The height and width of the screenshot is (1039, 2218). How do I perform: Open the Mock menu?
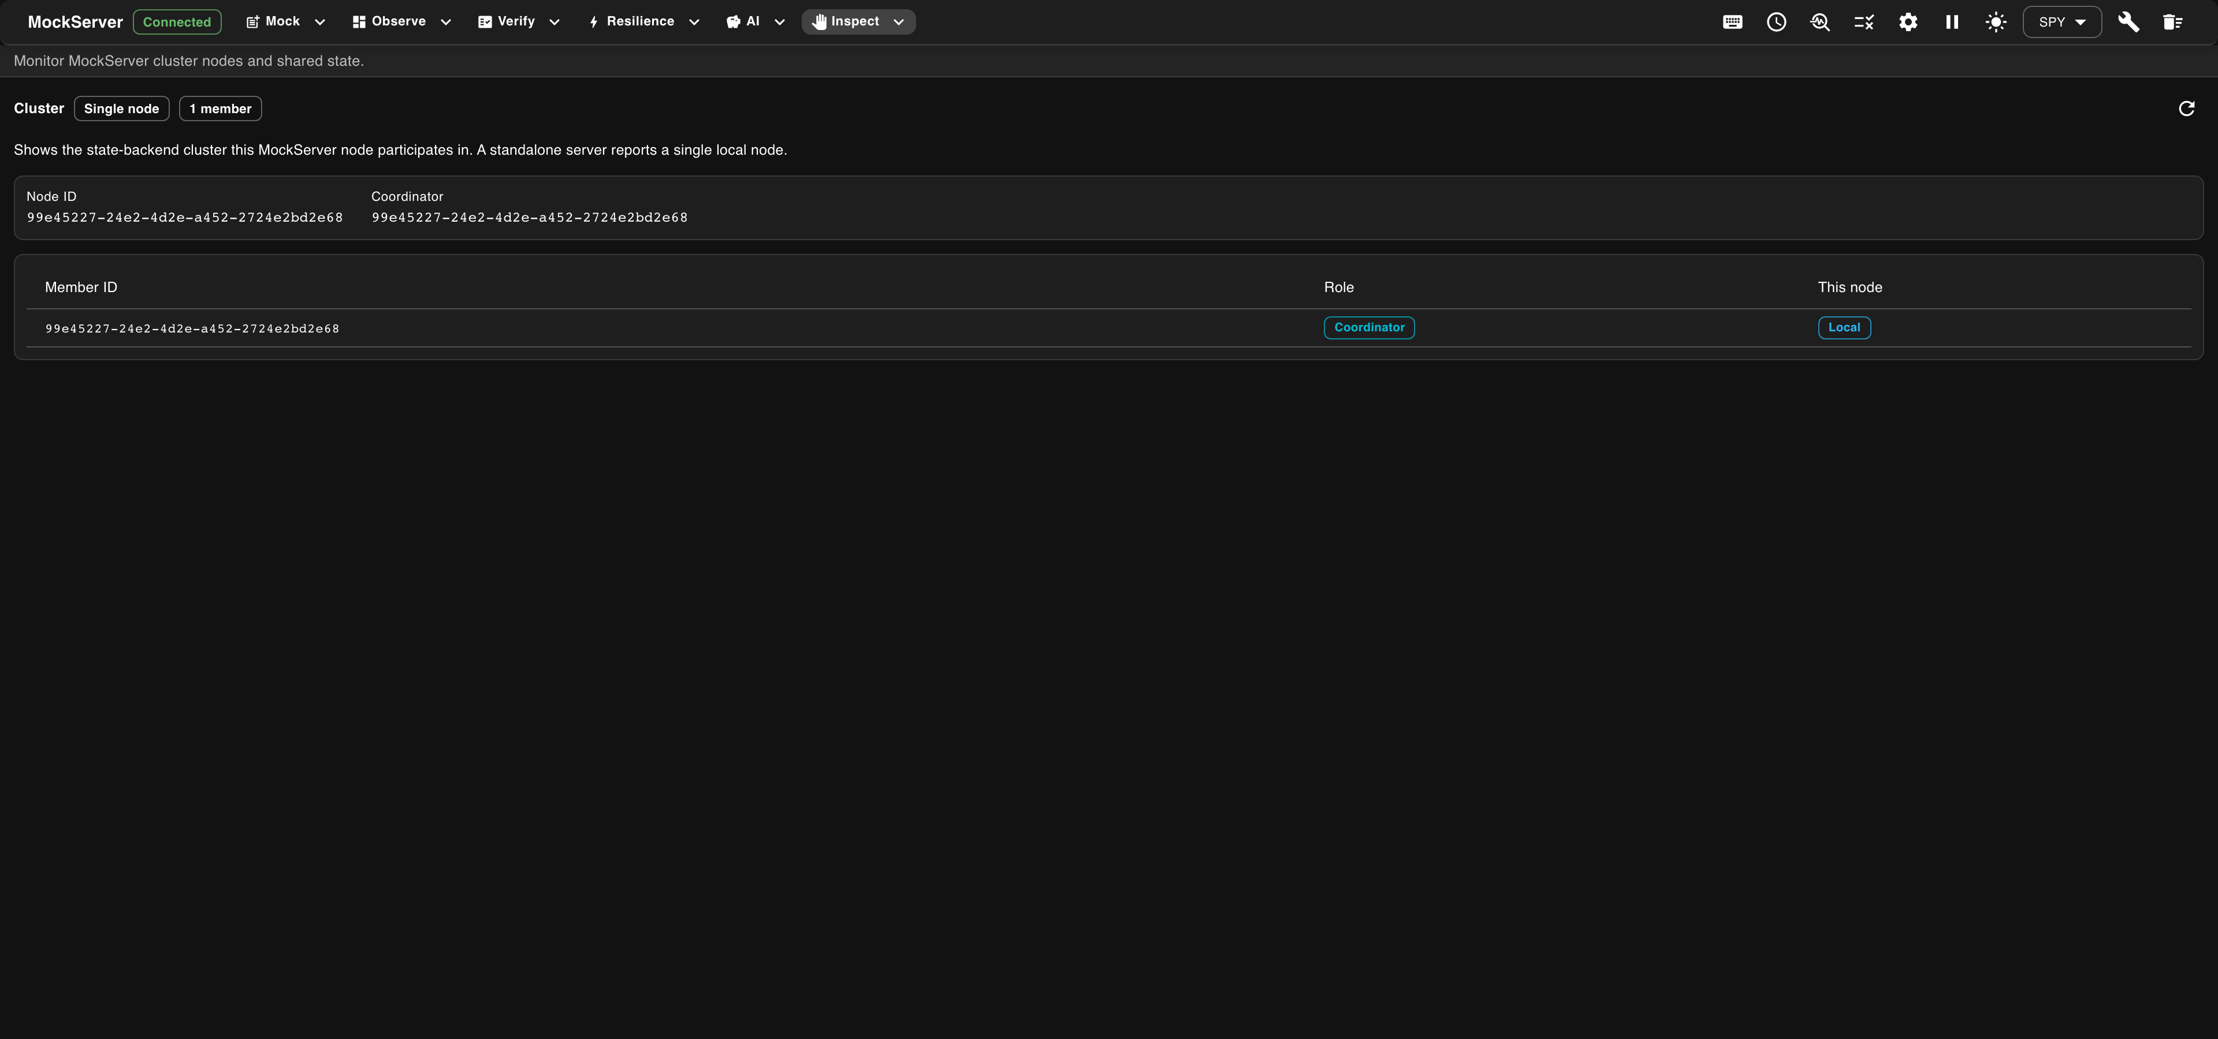coord(286,21)
